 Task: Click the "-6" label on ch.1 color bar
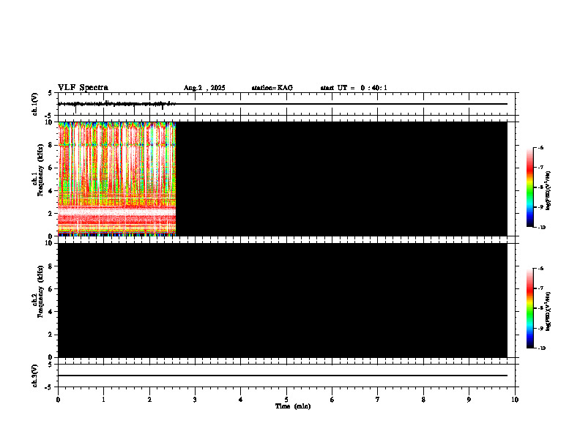pos(540,147)
